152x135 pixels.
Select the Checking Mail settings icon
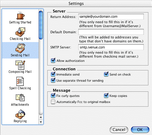[x=20, y=32]
